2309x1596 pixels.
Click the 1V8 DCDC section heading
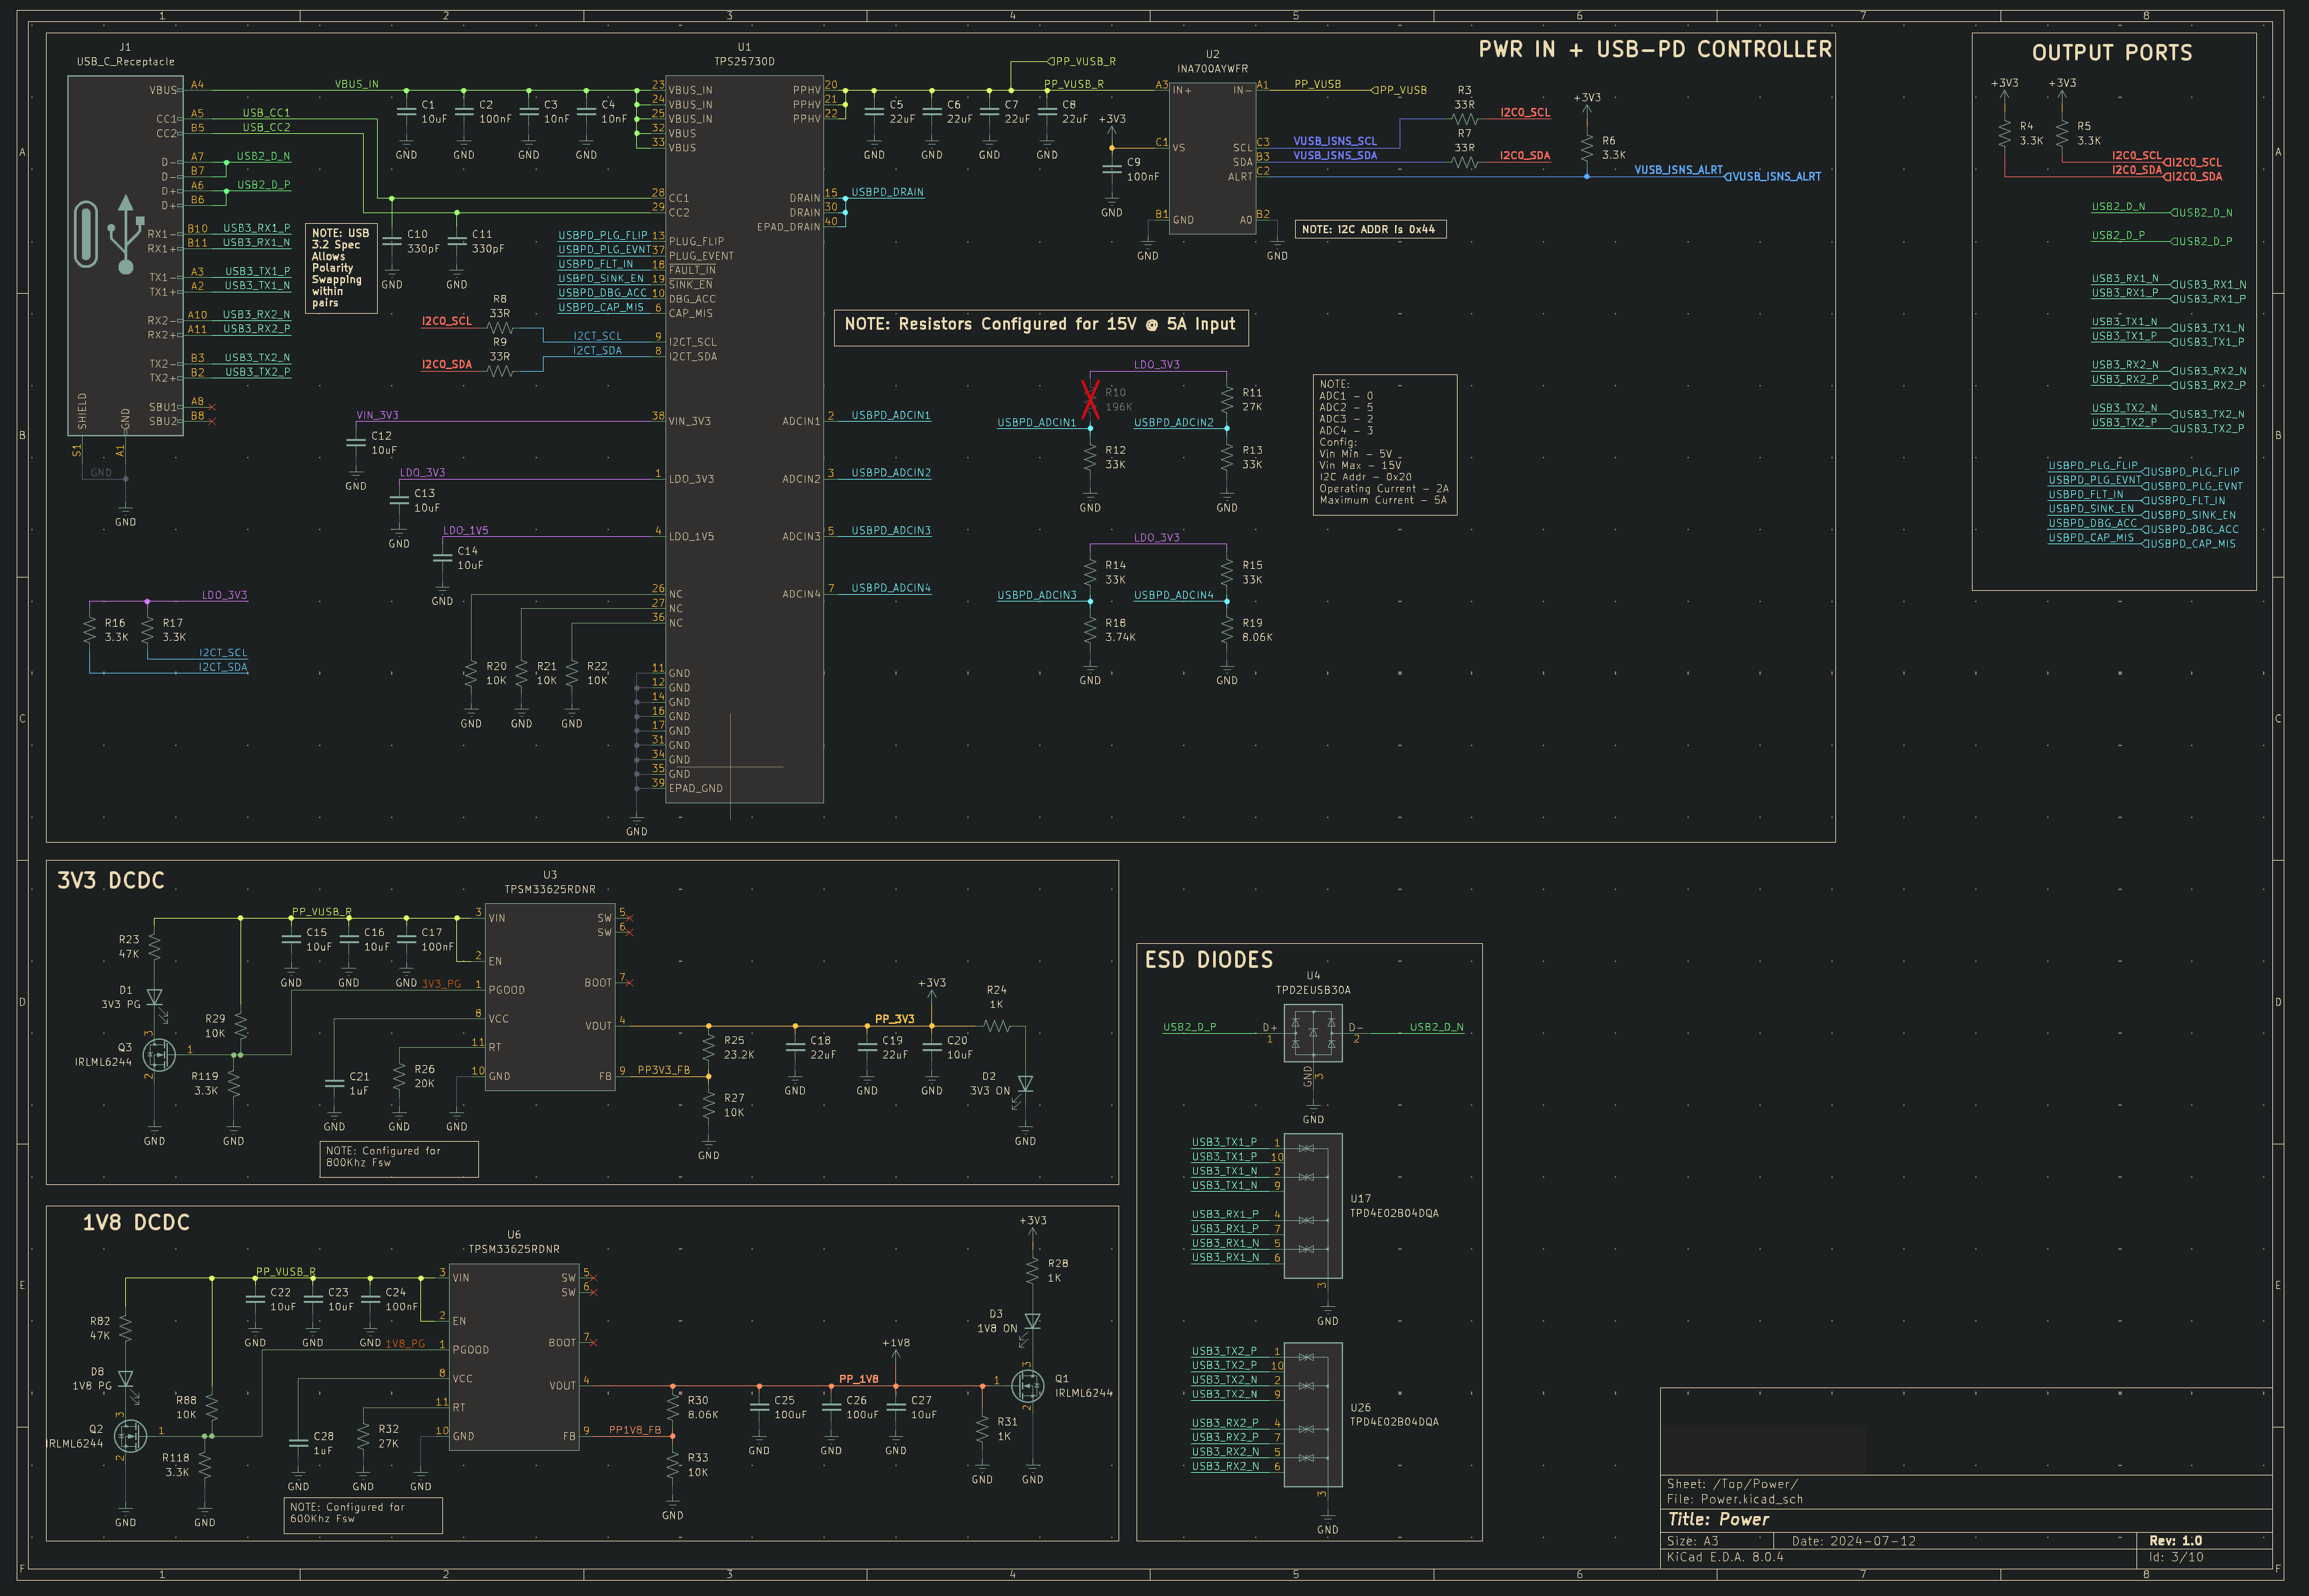[136, 1222]
